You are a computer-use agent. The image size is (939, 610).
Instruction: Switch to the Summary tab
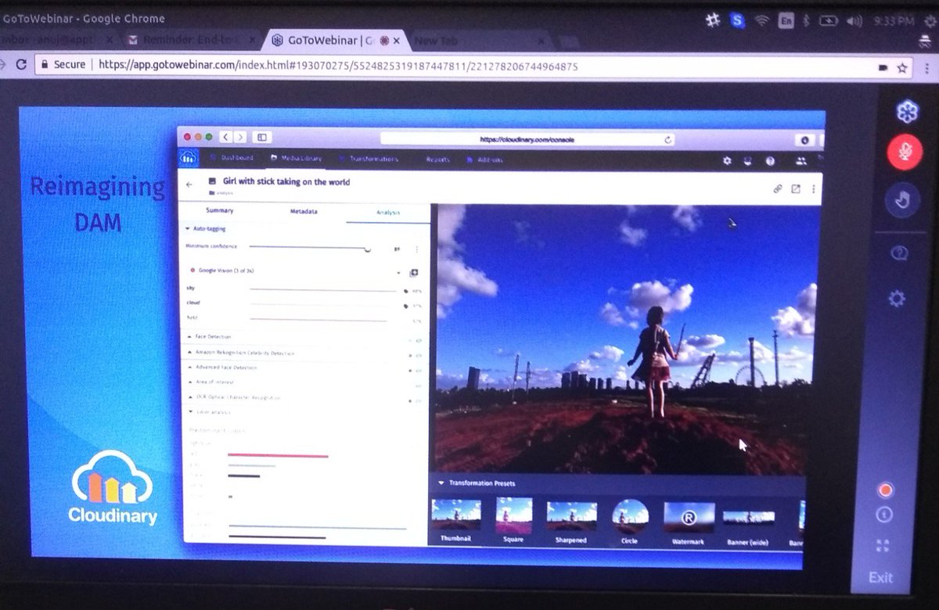coord(219,210)
